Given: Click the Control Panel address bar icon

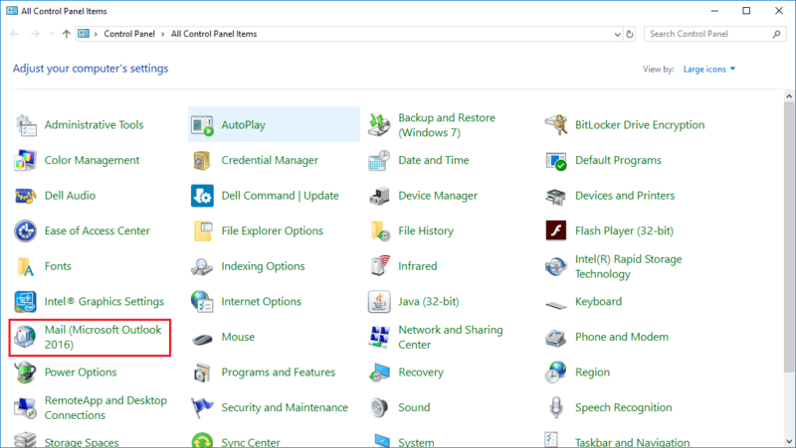Looking at the screenshot, I should [x=84, y=34].
